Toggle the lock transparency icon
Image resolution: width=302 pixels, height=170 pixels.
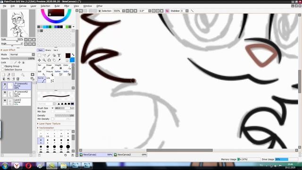12,62
